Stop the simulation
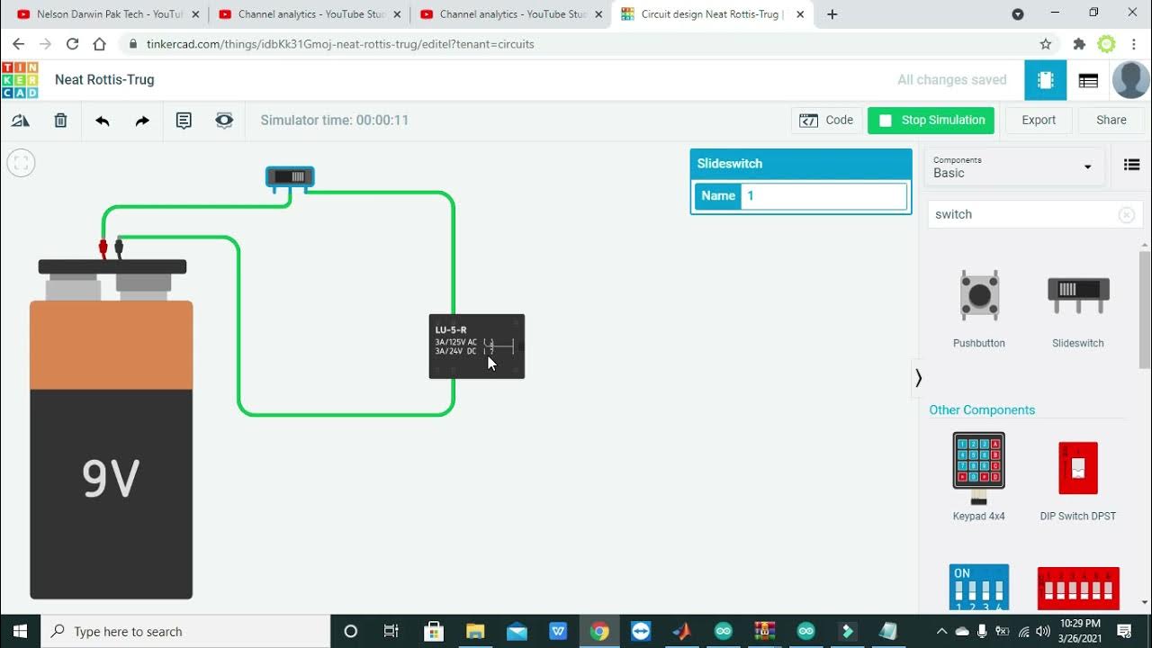Screen dimensions: 1152x648 (x=931, y=120)
